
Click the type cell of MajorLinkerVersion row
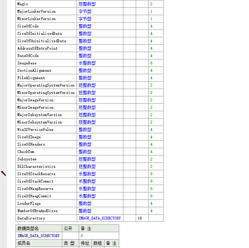tap(100, 11)
